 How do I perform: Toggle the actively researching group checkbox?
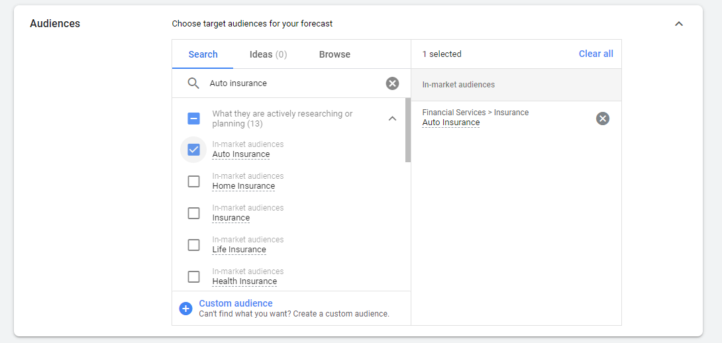pyautogui.click(x=193, y=119)
